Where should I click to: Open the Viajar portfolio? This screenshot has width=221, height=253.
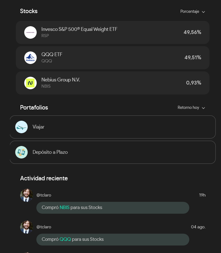(113, 127)
